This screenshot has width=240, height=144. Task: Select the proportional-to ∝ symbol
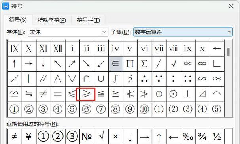point(188,64)
